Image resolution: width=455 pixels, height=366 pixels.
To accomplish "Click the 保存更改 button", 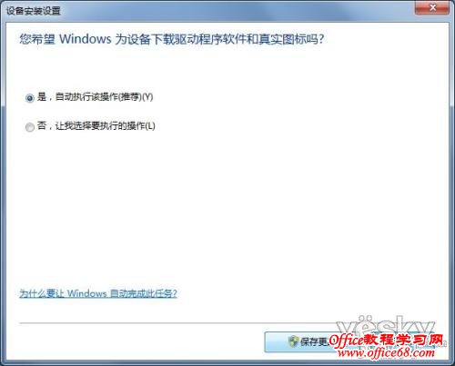I will point(309,341).
